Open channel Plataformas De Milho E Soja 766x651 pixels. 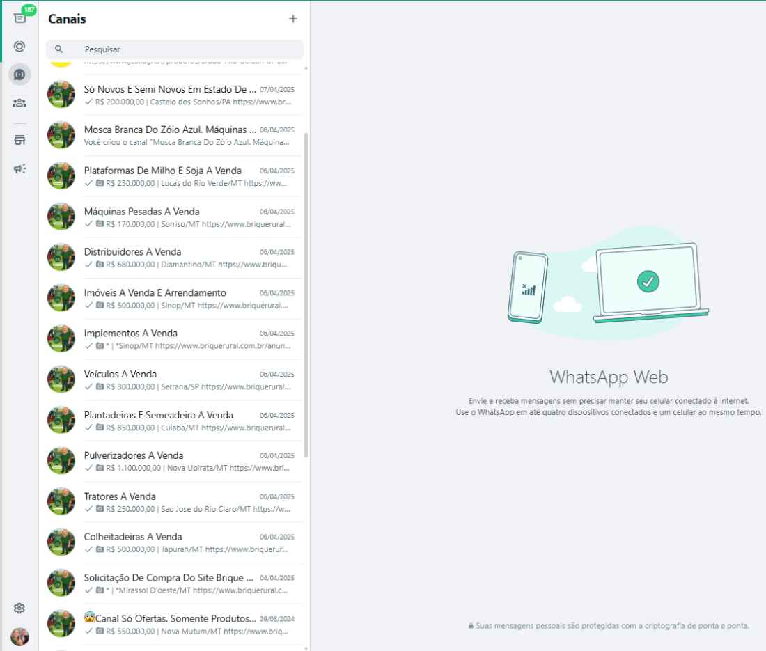[174, 176]
